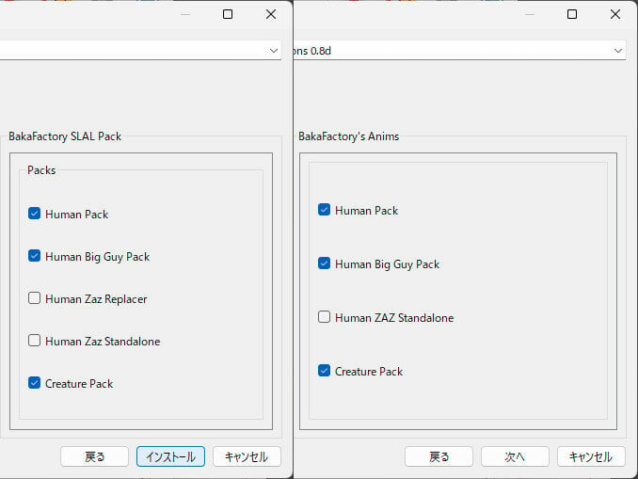Minimize the right installer window
The image size is (638, 479).
pos(530,15)
